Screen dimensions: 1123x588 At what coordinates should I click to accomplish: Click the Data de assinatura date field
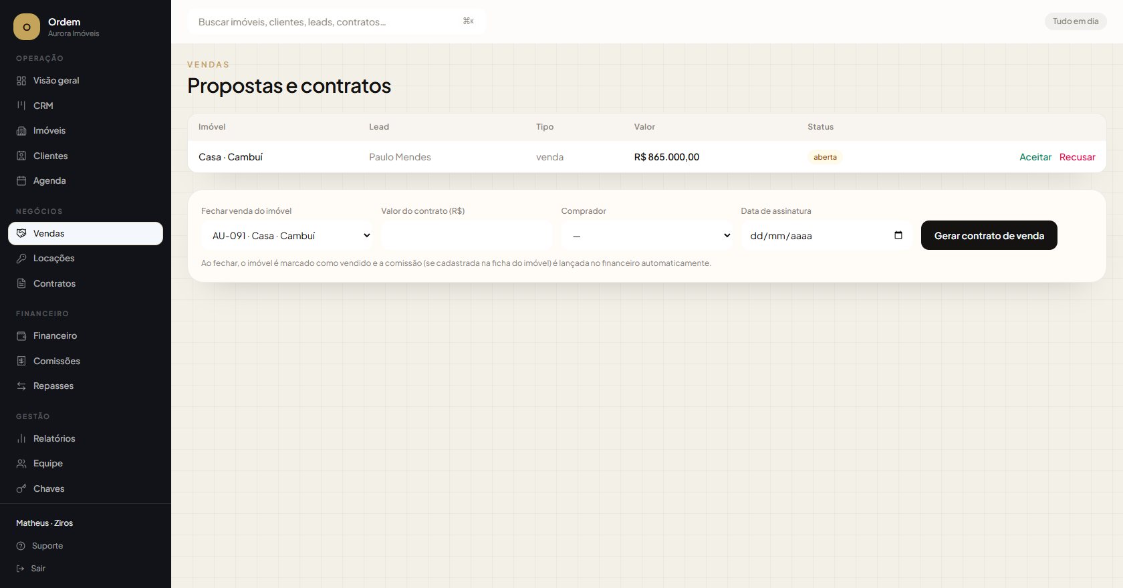(827, 235)
